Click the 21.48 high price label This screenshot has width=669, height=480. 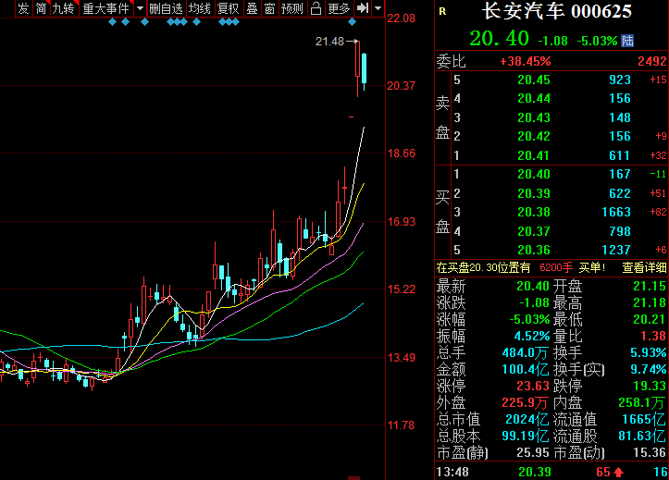tap(329, 42)
